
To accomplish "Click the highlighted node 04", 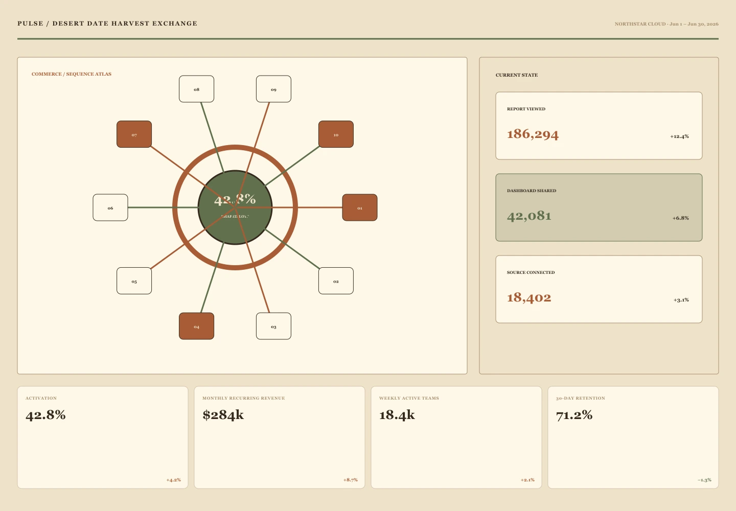I will pyautogui.click(x=196, y=326).
